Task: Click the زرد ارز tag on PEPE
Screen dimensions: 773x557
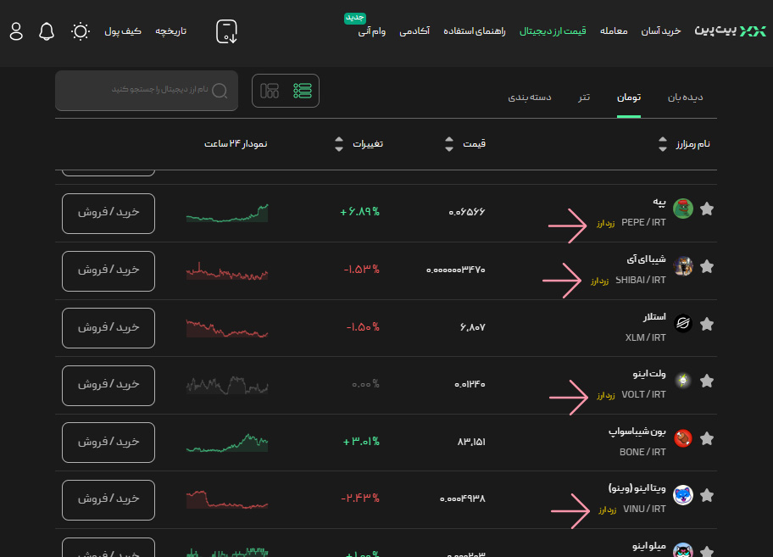Action: pos(605,223)
